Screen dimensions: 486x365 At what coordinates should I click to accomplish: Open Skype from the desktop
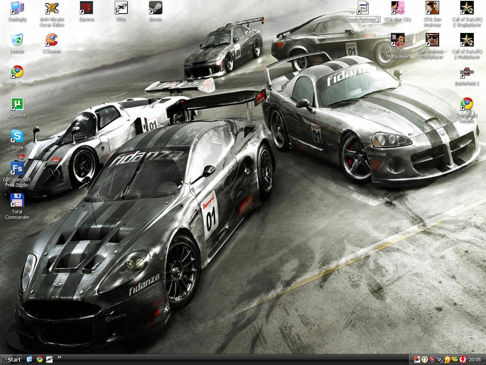click(x=17, y=140)
